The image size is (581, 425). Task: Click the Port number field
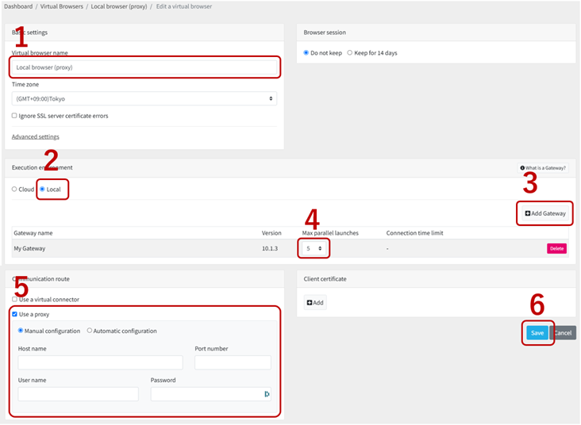[x=233, y=362]
